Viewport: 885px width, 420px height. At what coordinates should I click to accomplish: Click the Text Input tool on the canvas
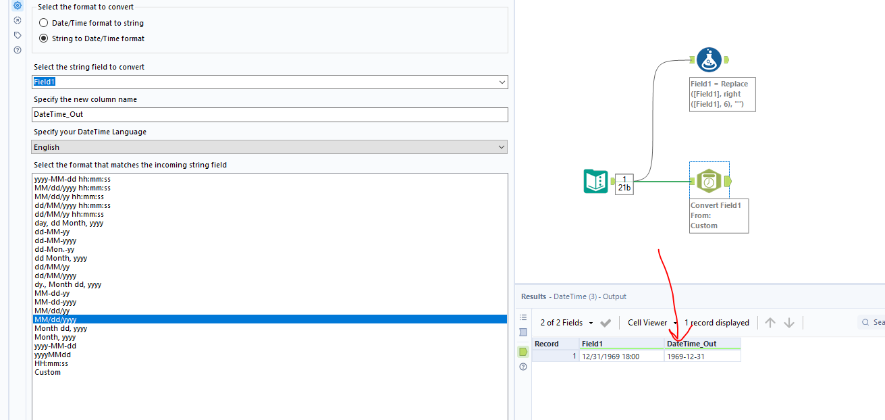pyautogui.click(x=596, y=182)
